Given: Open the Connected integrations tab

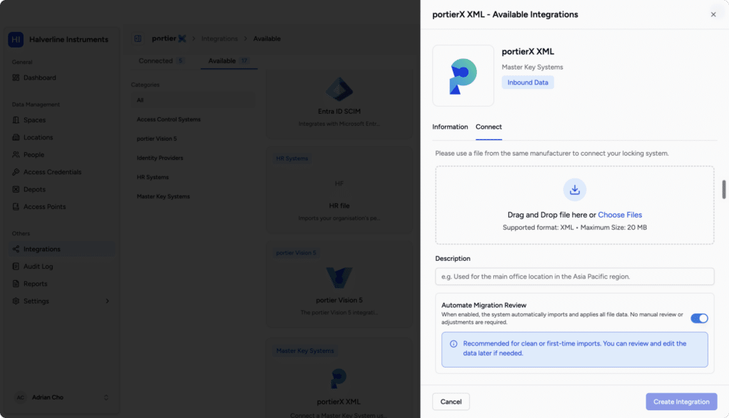Looking at the screenshot, I should 162,61.
